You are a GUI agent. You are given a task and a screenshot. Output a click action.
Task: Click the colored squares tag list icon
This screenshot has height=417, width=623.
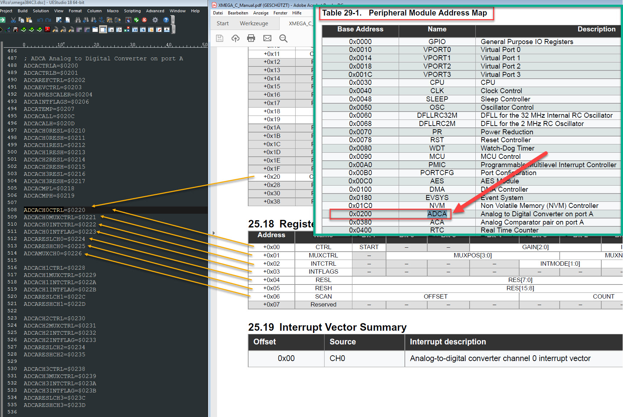pos(127,30)
